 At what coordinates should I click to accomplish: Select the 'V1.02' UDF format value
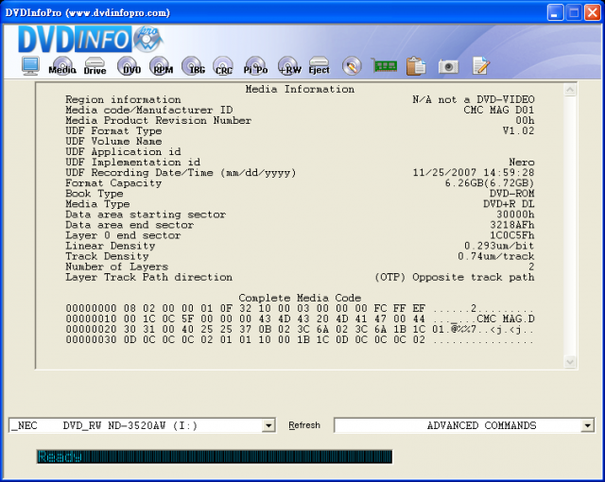pyautogui.click(x=518, y=131)
